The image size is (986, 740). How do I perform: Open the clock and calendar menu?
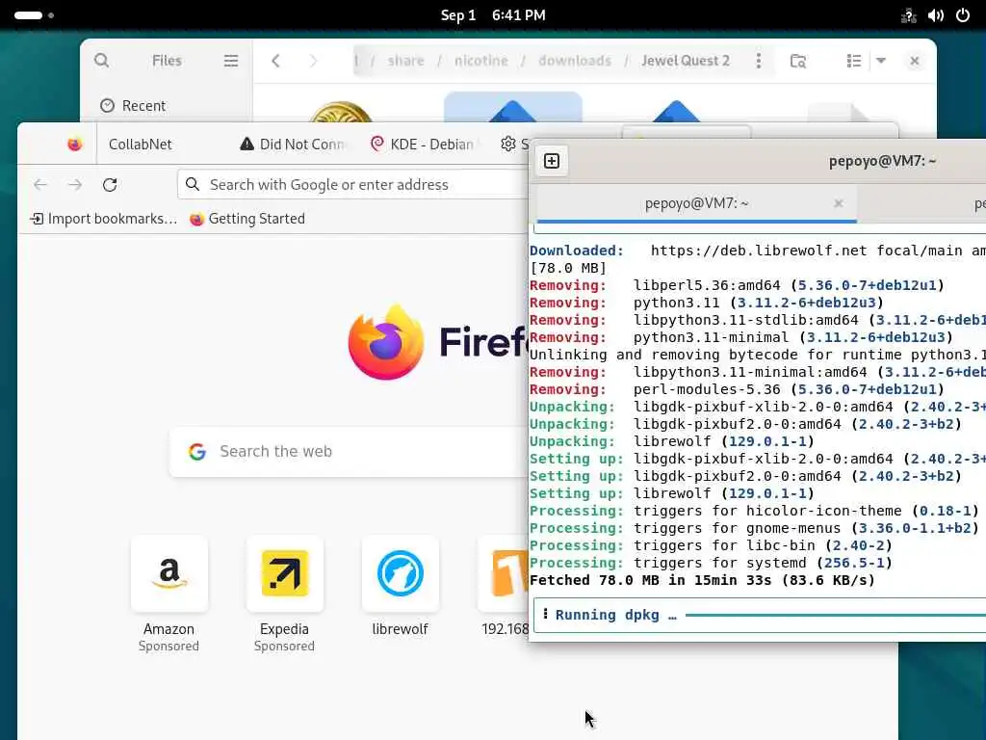[493, 15]
